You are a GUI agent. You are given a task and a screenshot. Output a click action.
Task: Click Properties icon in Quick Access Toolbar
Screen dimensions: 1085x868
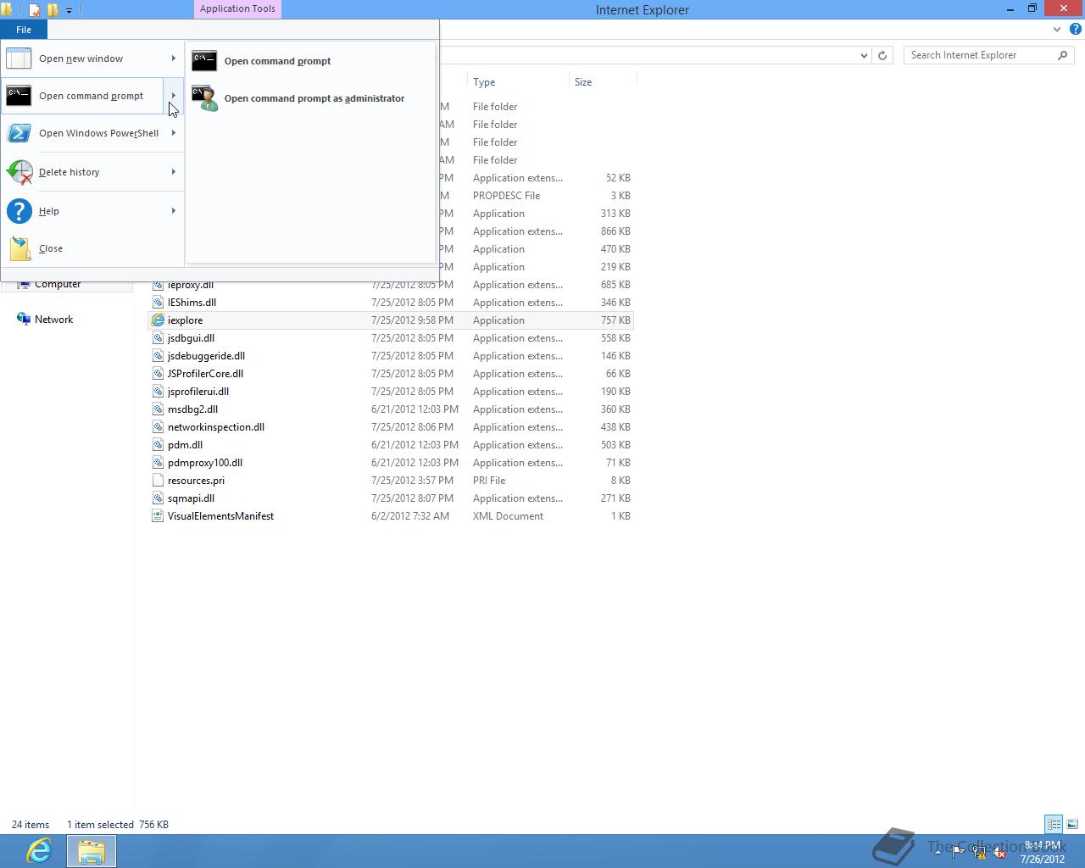tap(35, 10)
